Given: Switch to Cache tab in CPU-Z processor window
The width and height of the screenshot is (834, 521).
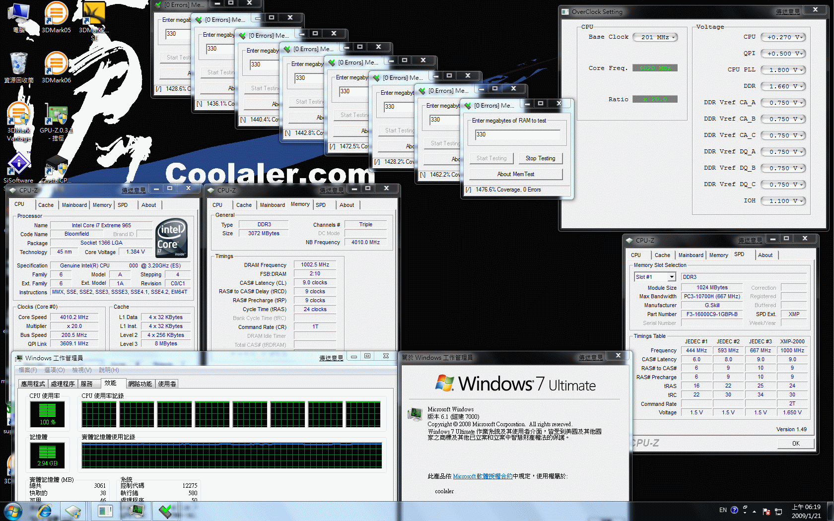Looking at the screenshot, I should 46,205.
